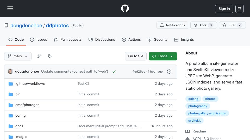Open the Insights tab
This screenshot has height=140, width=250.
tap(184, 39)
